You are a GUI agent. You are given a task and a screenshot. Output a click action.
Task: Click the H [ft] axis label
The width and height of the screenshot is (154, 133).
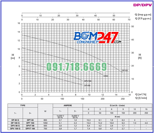(140, 56)
